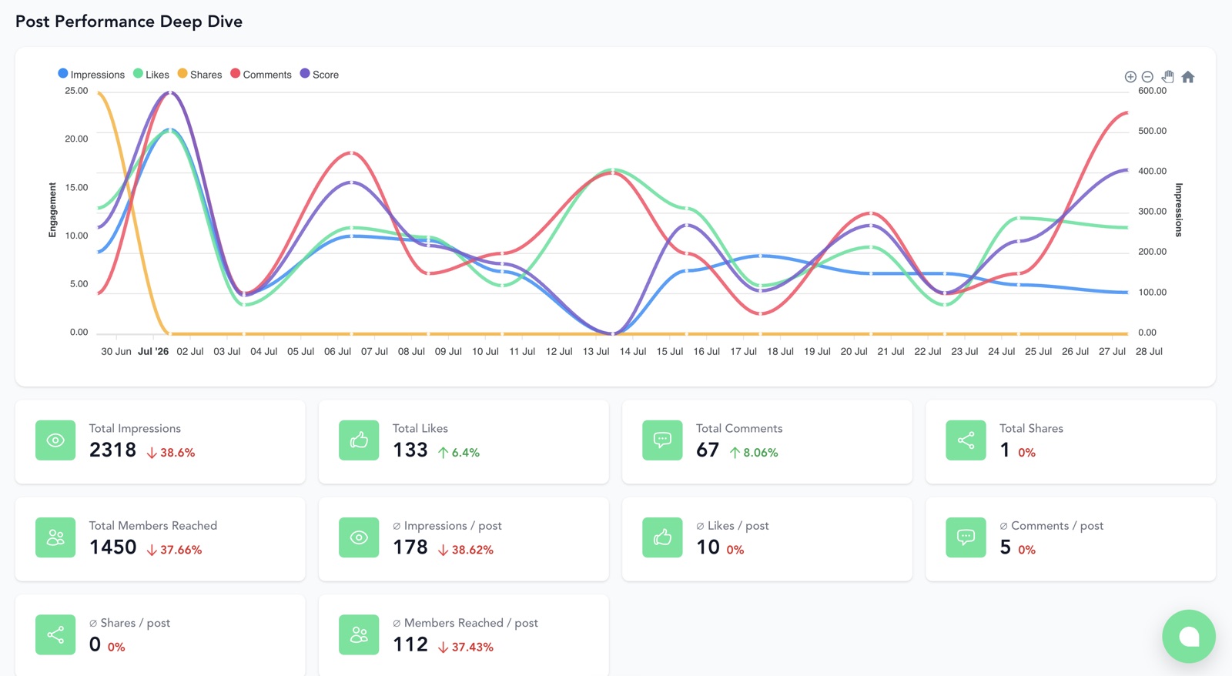The image size is (1232, 676).
Task: Click the Shares / post share icon
Action: coord(55,634)
